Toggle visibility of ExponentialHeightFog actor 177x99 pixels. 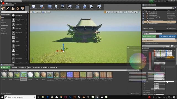click(143, 17)
